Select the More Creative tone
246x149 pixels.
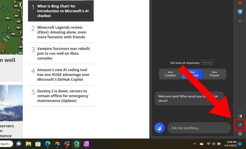170,74
